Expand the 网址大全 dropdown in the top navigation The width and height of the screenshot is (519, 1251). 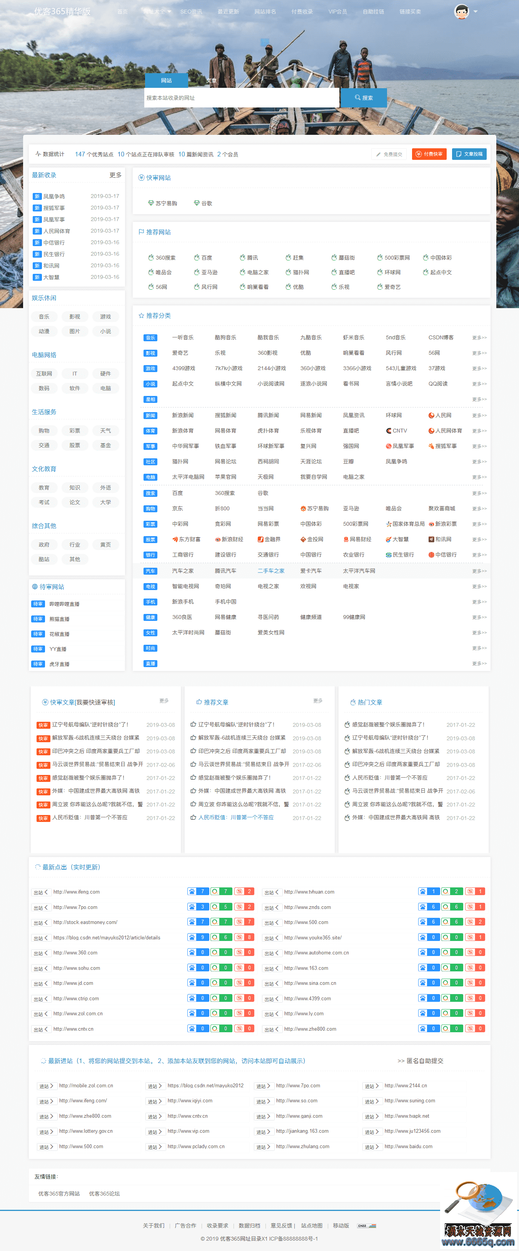(x=157, y=12)
